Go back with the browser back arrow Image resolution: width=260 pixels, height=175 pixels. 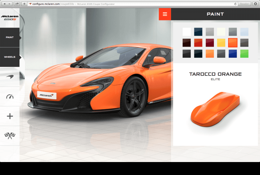[5, 4]
